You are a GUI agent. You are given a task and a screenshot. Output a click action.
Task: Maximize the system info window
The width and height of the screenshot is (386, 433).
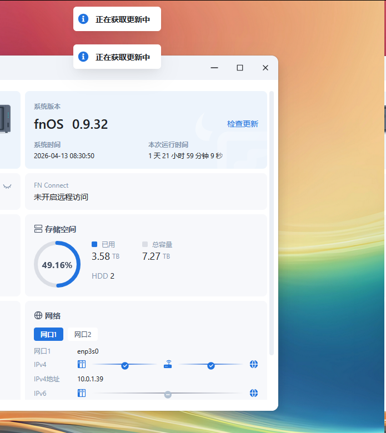(240, 68)
